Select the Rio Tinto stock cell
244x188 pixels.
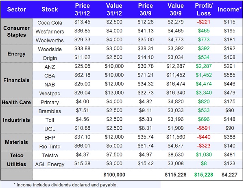point(49,147)
